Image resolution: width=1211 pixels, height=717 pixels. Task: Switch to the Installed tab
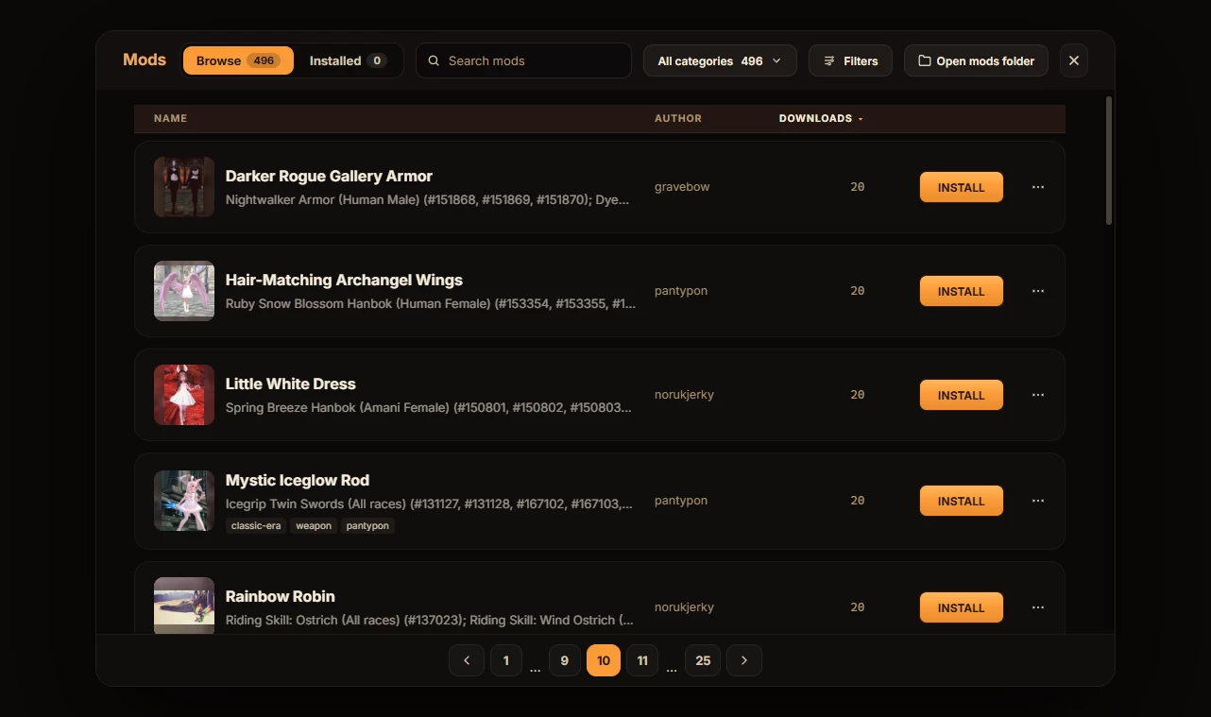348,60
